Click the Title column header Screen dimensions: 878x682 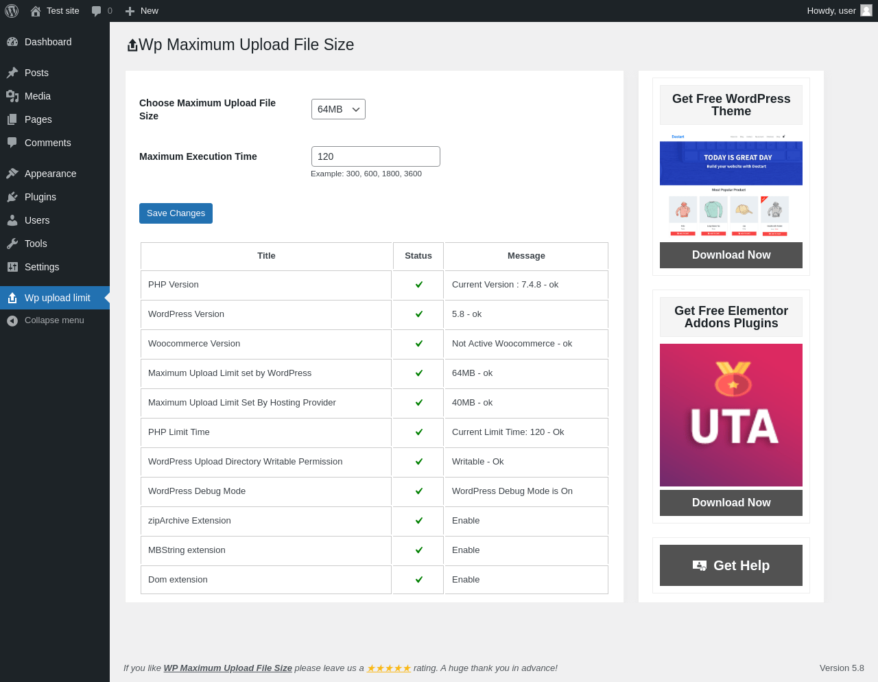(x=266, y=256)
